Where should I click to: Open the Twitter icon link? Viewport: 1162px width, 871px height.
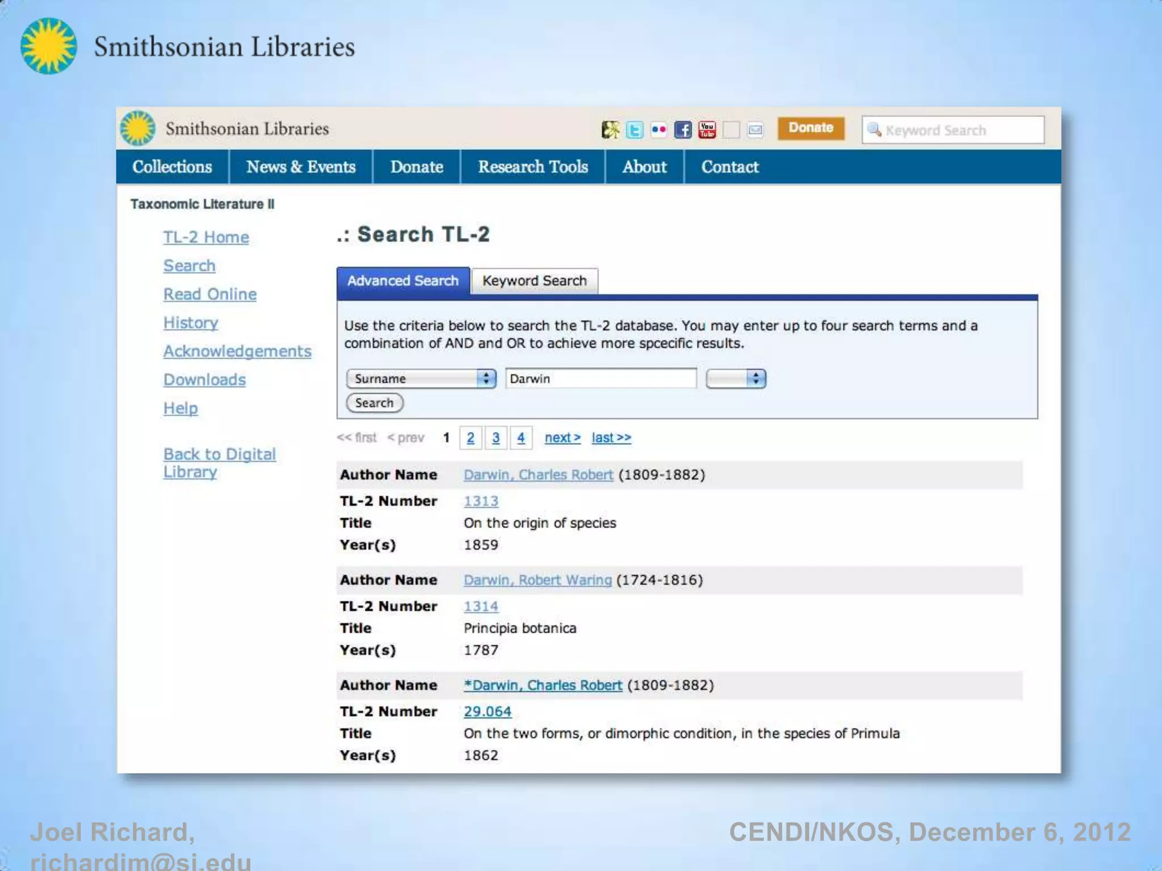point(634,130)
